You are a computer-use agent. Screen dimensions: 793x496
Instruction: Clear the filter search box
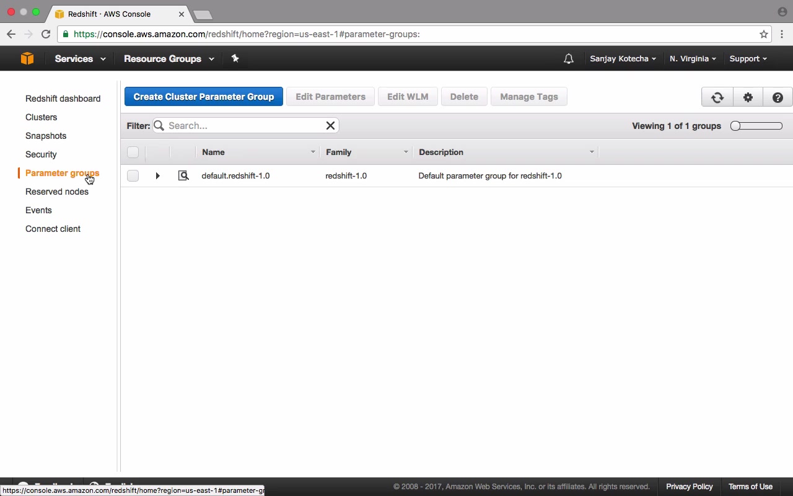coord(331,125)
